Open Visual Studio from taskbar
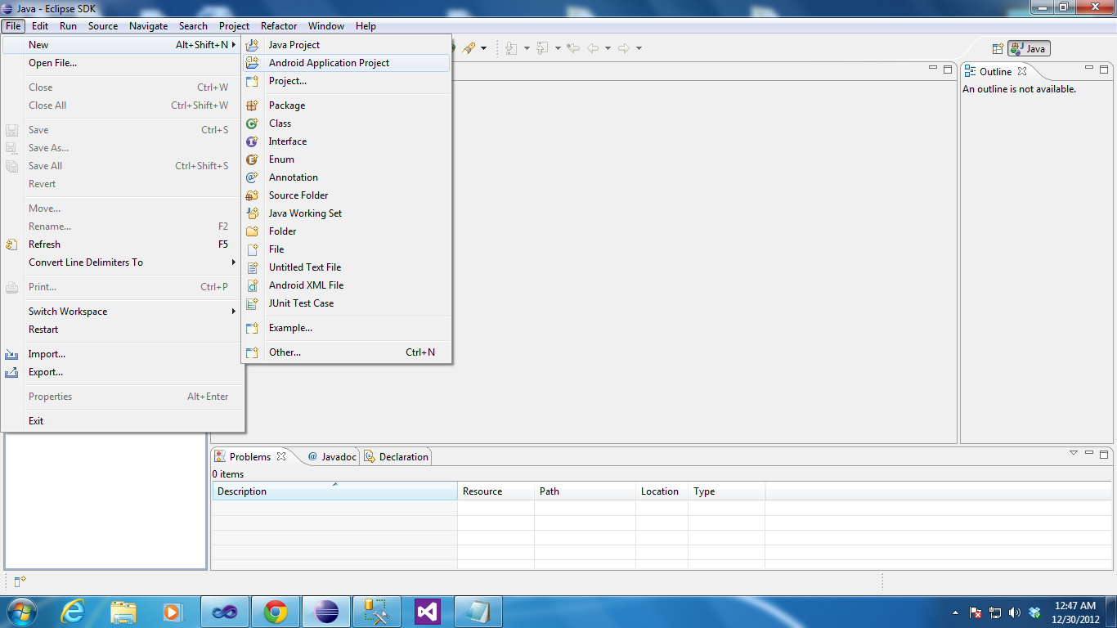This screenshot has height=628, width=1117. pyautogui.click(x=428, y=612)
